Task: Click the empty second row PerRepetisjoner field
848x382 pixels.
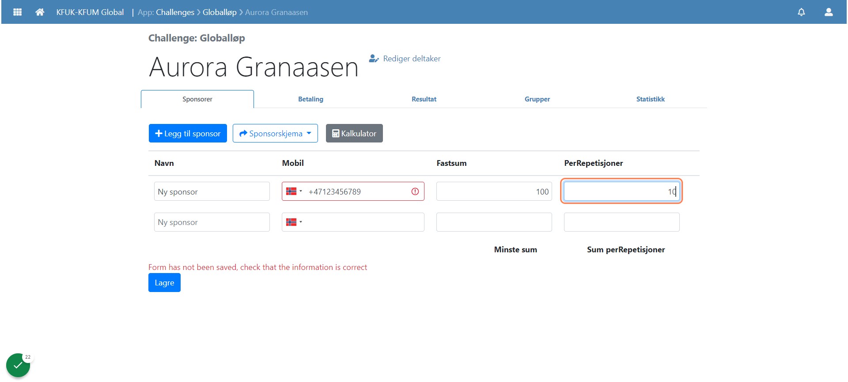Action: pos(622,222)
